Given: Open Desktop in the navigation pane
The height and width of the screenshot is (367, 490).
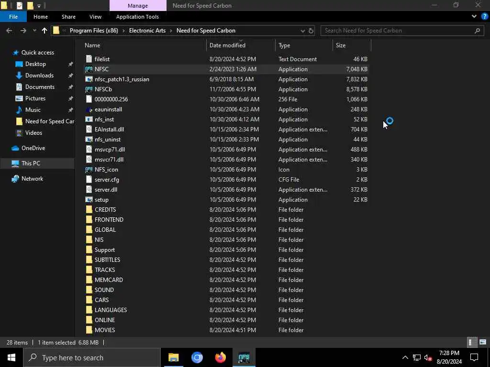Looking at the screenshot, I should (35, 64).
